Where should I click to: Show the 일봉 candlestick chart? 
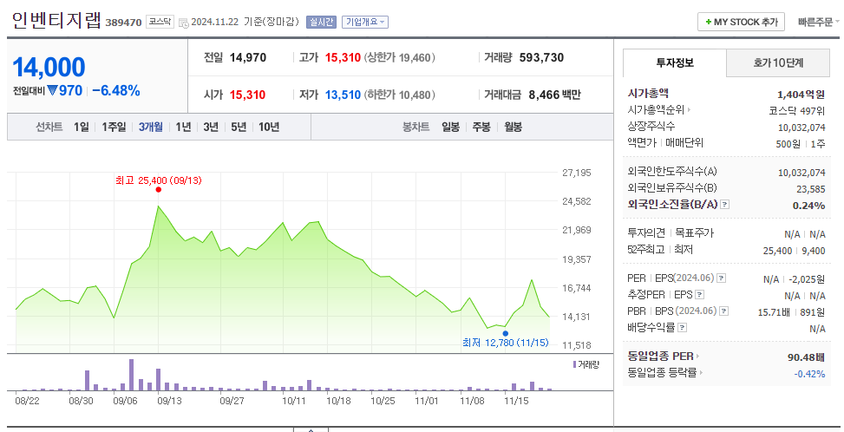click(450, 127)
